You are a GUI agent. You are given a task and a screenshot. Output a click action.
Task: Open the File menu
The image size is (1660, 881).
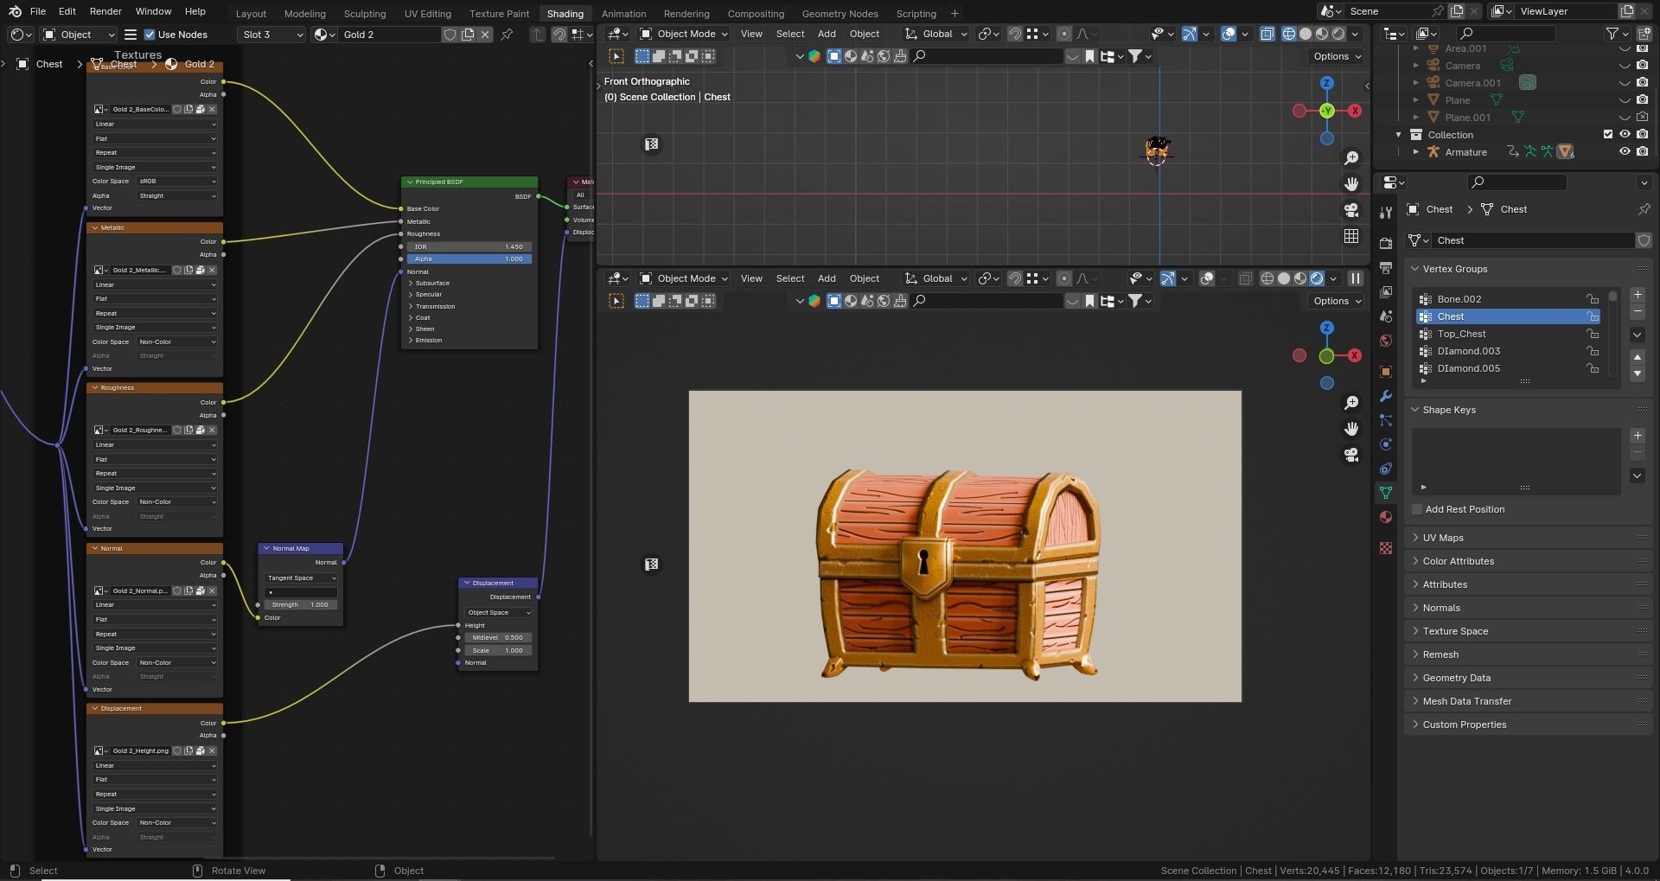click(38, 11)
